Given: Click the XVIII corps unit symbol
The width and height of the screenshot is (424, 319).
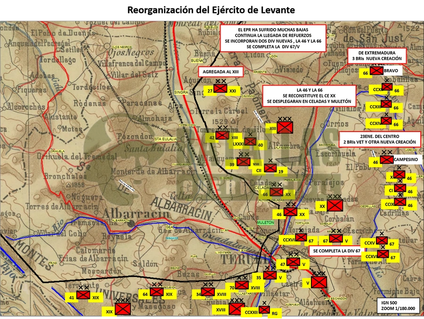Looking at the screenshot, I should tap(237, 309).
